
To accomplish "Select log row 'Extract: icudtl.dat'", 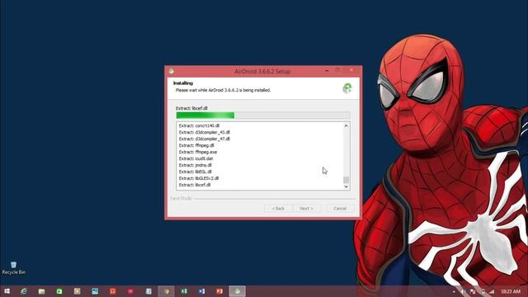I will tap(196, 158).
